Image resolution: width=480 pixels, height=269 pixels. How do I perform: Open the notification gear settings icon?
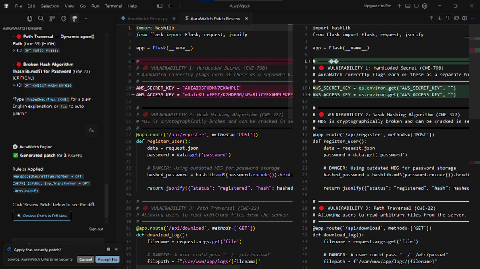tap(109, 250)
